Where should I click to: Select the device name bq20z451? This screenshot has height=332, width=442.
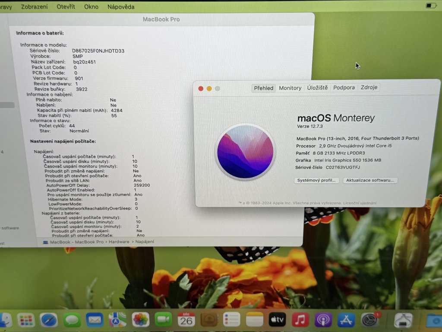coord(84,62)
